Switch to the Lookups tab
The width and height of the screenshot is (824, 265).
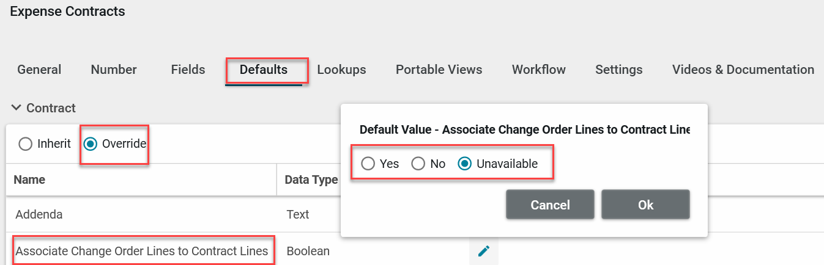pos(341,70)
